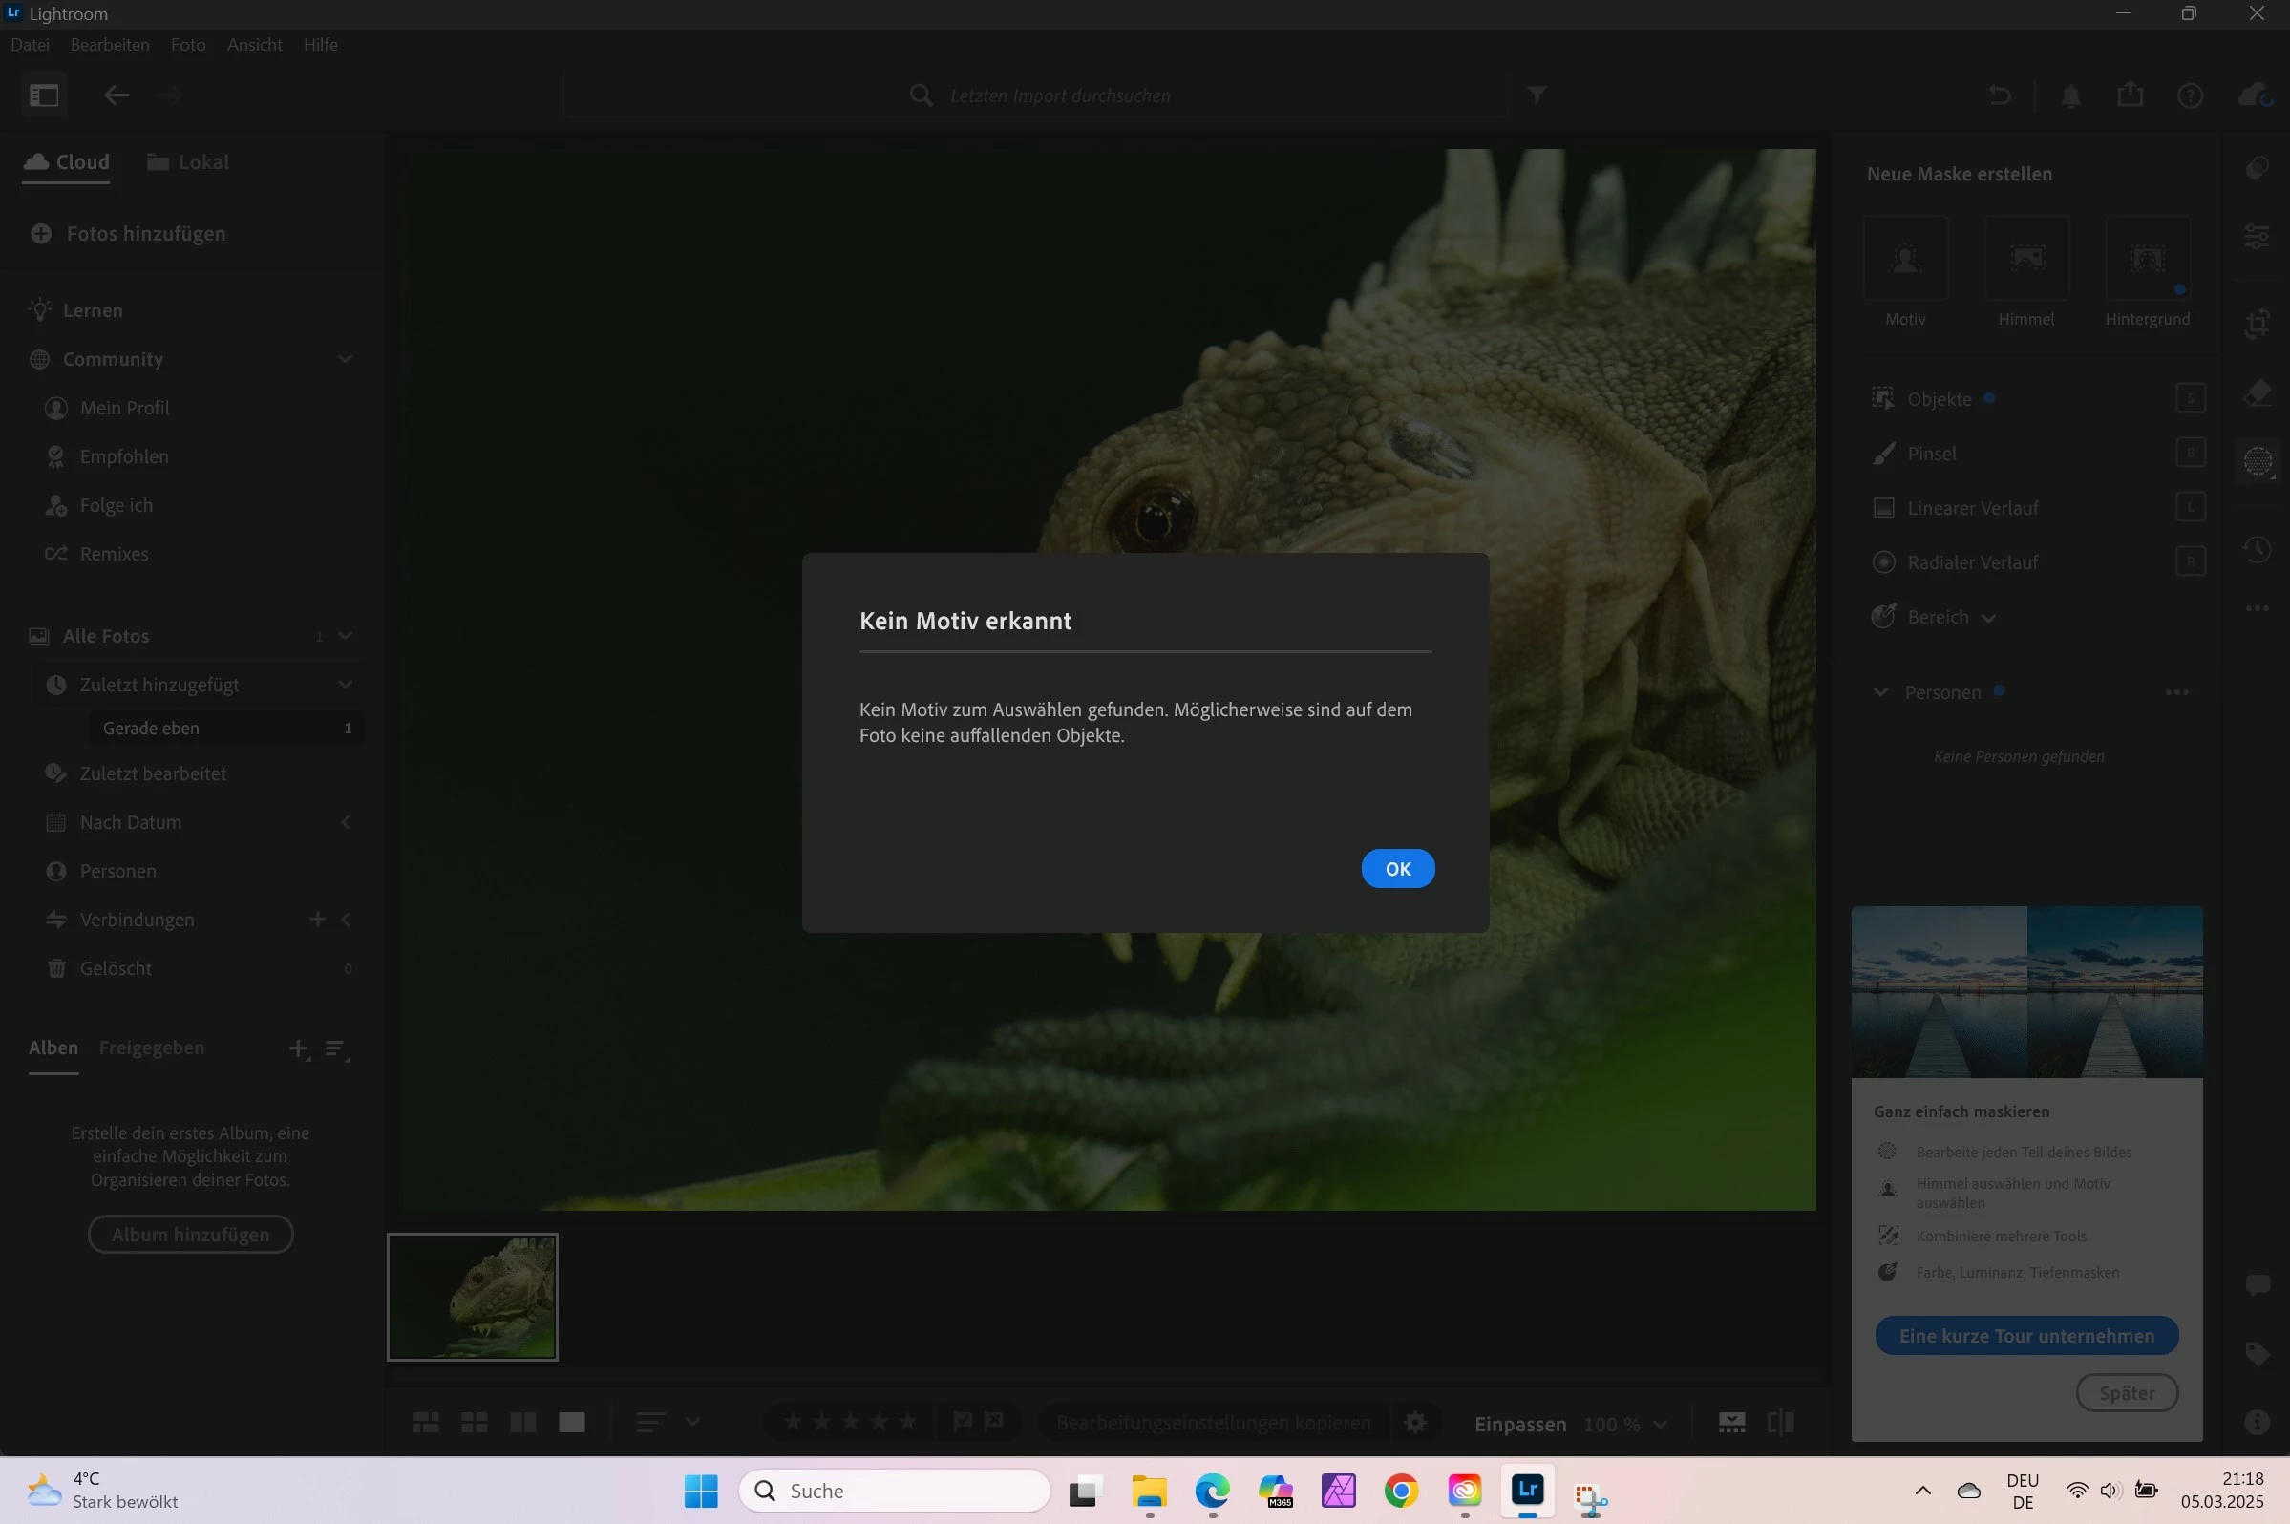Screen dimensions: 2290x1524
Task: Open the crop tool in right sidebar
Action: click(2256, 323)
